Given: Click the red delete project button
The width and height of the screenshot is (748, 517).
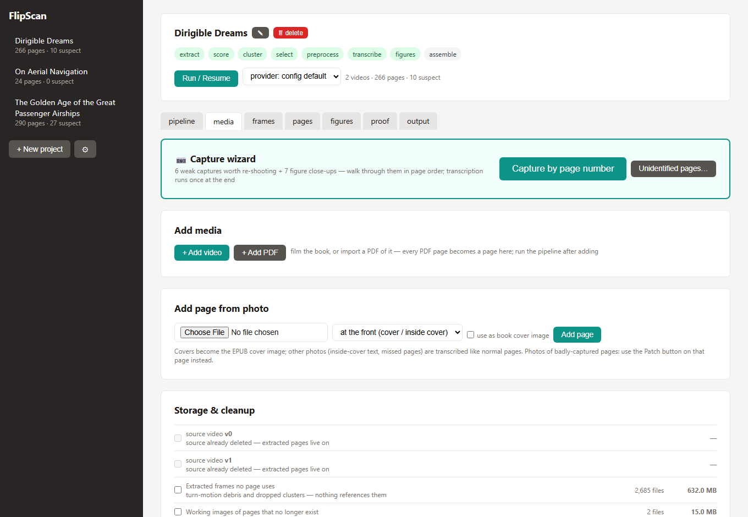Looking at the screenshot, I should (x=290, y=33).
